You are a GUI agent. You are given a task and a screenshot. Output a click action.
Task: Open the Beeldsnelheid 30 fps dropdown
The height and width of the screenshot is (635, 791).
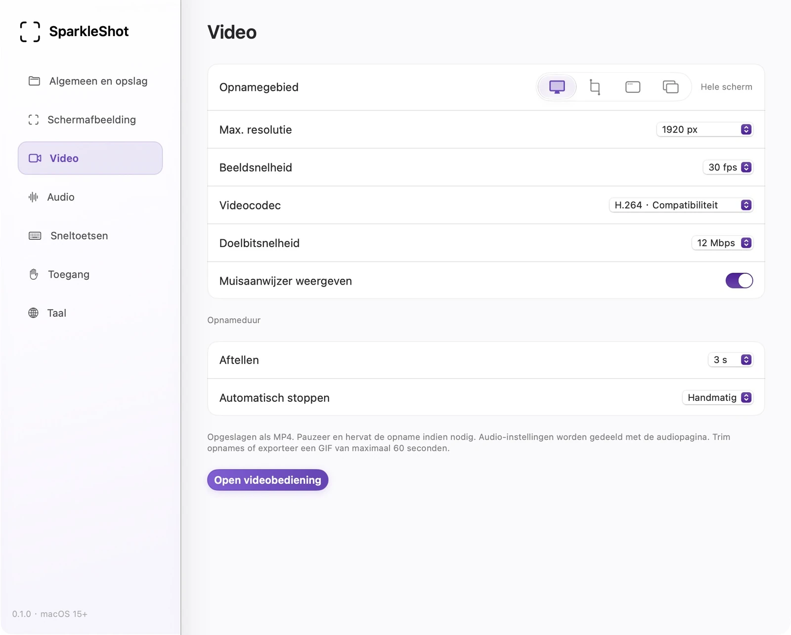click(728, 168)
